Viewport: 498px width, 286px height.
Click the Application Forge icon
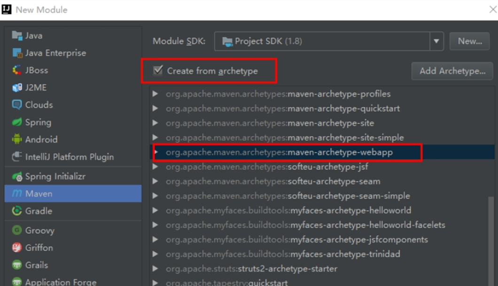click(17, 282)
